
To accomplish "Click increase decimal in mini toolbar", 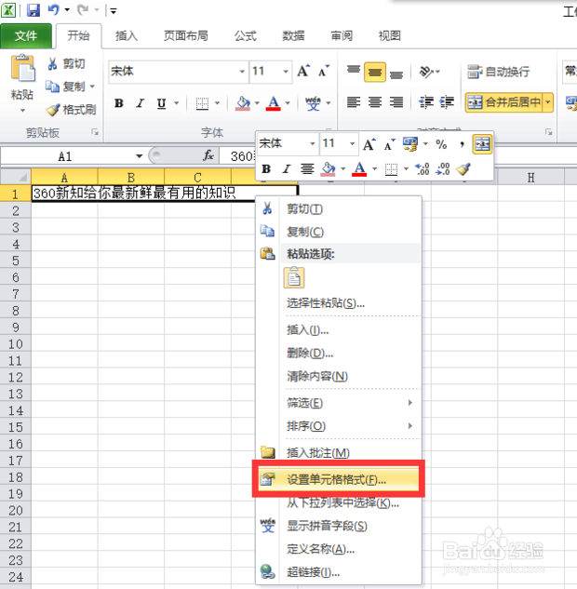I will click(x=423, y=169).
